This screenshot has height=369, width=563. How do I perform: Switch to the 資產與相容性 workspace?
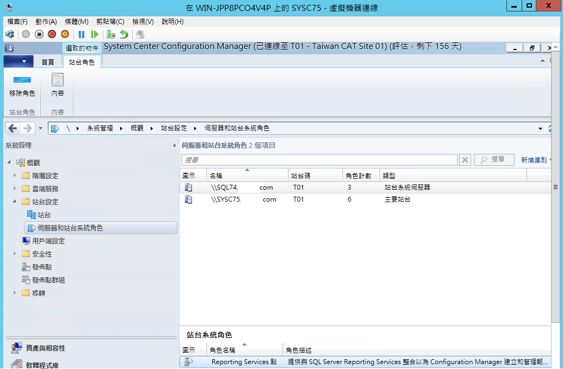pyautogui.click(x=38, y=348)
